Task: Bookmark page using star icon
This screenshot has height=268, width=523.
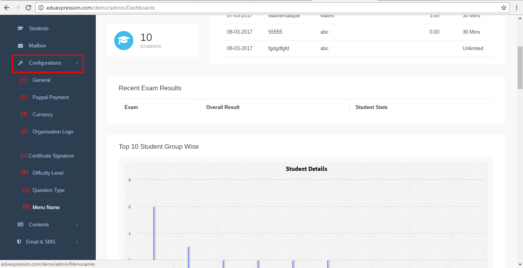Action: tap(503, 8)
